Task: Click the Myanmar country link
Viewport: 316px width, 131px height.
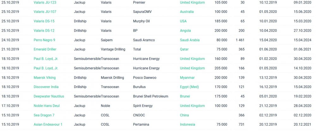Action: point(187,78)
